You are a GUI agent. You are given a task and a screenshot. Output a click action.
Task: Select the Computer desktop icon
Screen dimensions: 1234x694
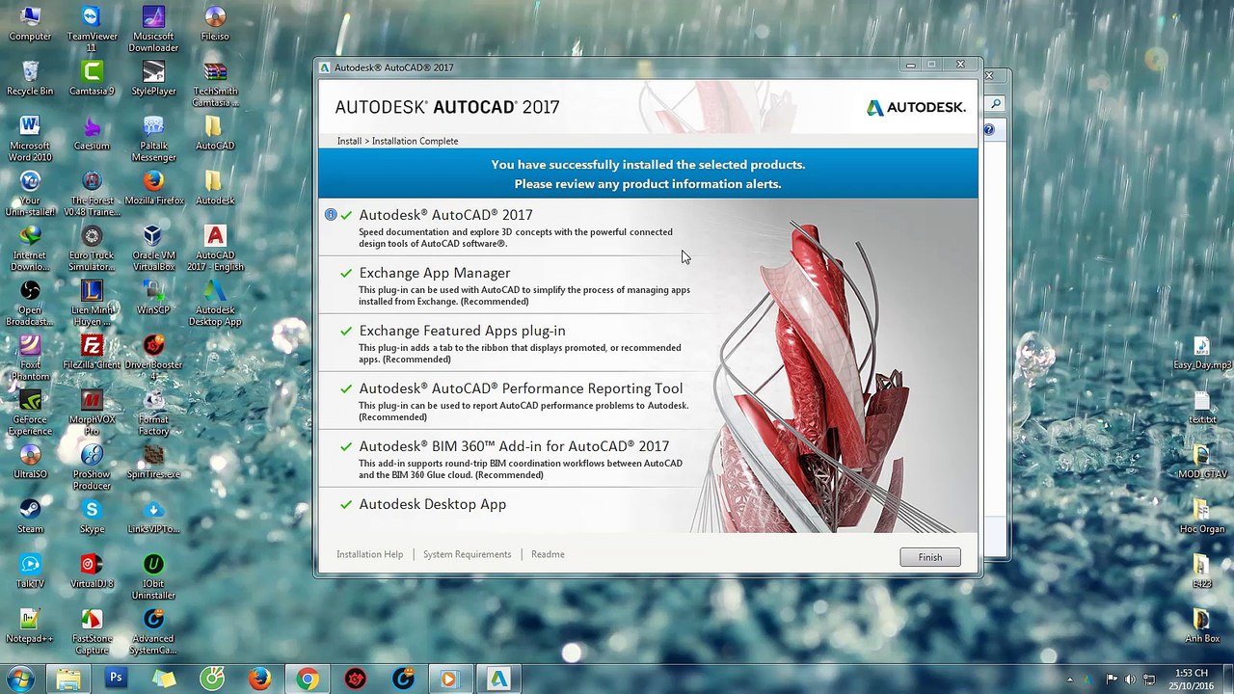[30, 23]
